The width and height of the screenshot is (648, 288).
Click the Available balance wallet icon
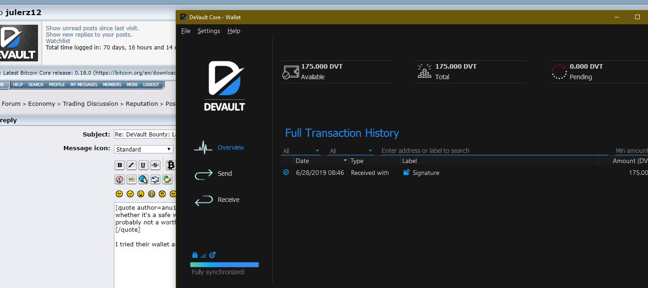point(291,72)
